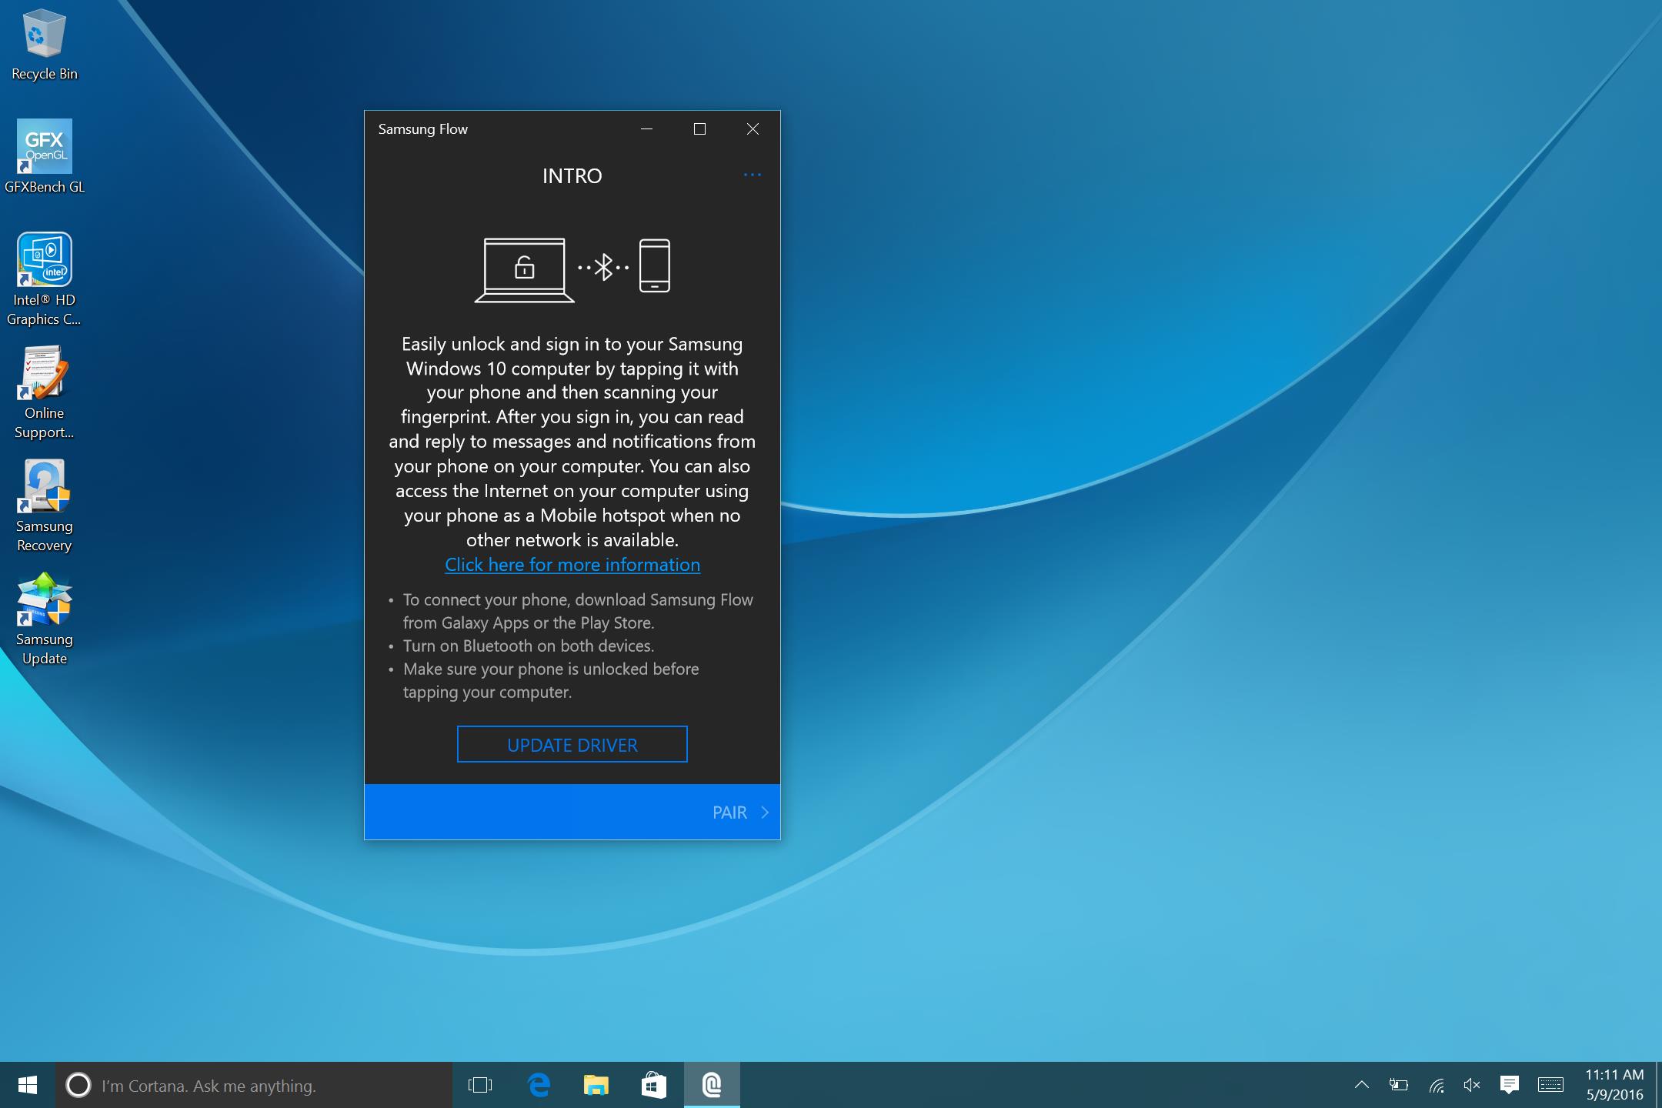Expand the hidden system tray icons

(1361, 1085)
